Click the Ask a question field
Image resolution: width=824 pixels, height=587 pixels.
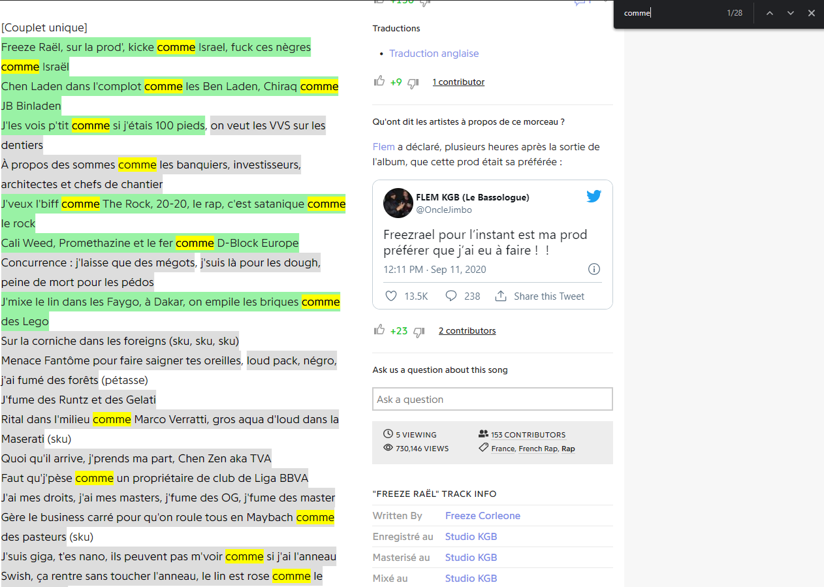pos(492,399)
